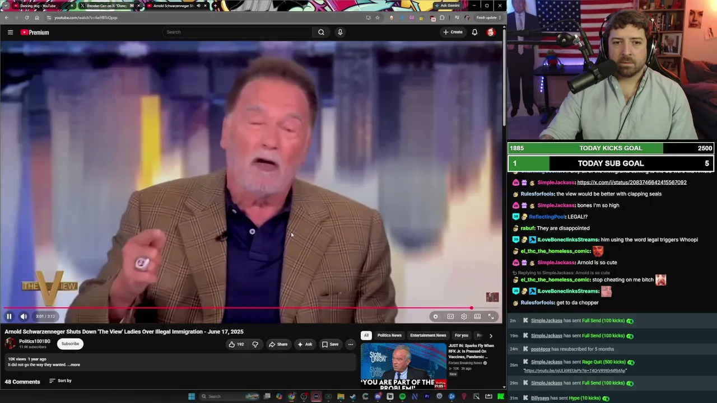This screenshot has width=717, height=403.
Task: Mute the video volume
Action: click(24, 316)
